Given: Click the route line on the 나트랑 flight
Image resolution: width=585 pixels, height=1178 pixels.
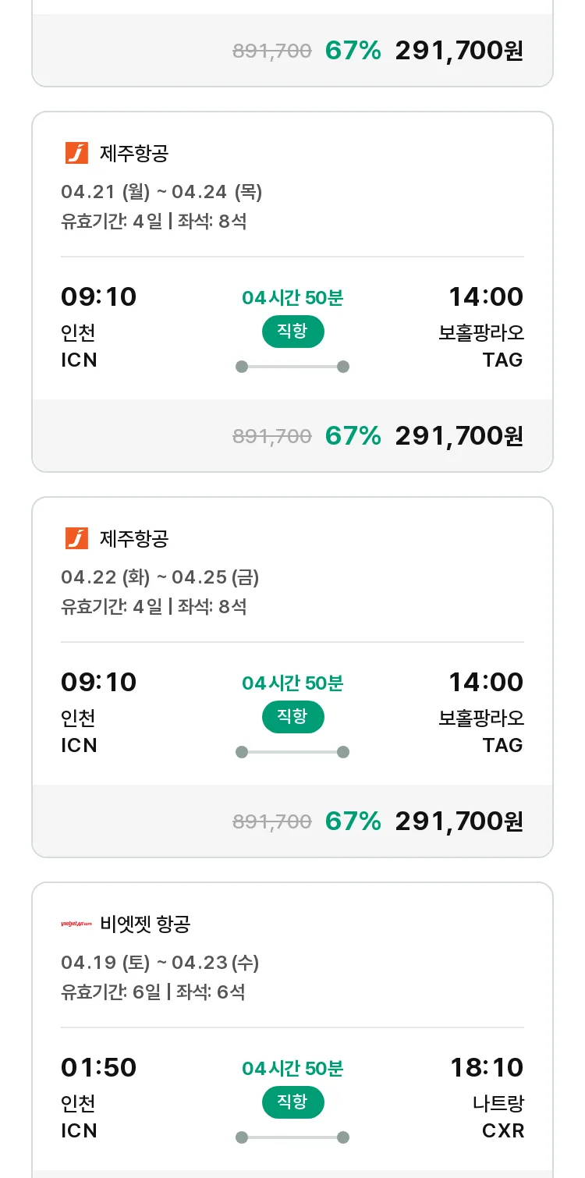Looking at the screenshot, I should [292, 1137].
